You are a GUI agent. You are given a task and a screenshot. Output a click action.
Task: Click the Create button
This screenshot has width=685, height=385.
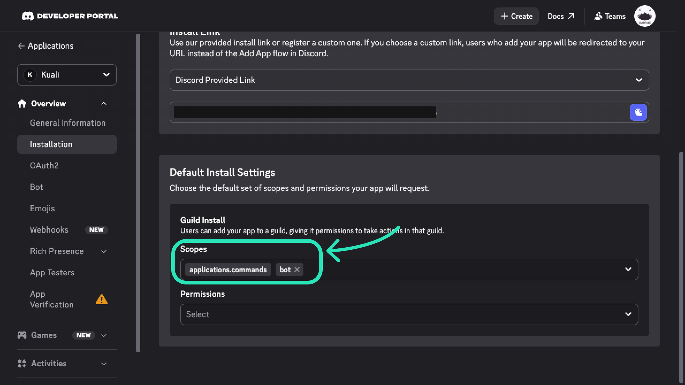[516, 16]
